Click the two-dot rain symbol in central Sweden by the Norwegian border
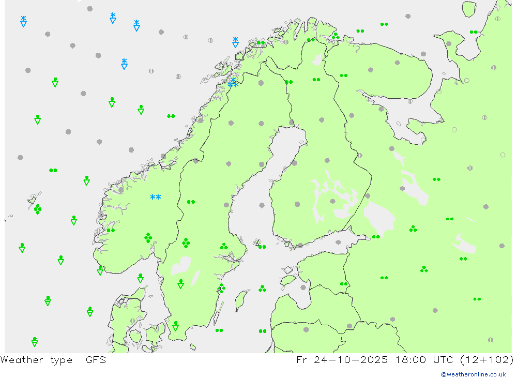 pyautogui.click(x=191, y=202)
